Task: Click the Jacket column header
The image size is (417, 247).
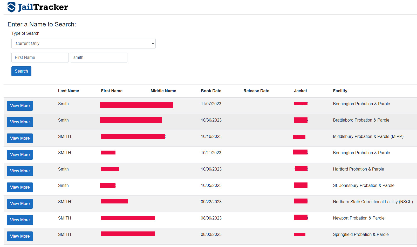Action: click(300, 91)
